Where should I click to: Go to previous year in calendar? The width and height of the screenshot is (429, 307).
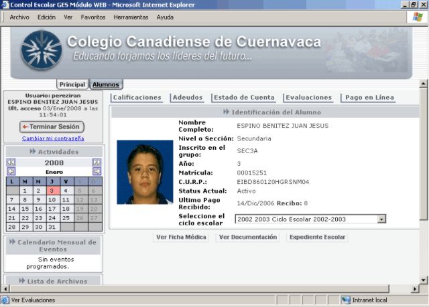tap(11, 163)
